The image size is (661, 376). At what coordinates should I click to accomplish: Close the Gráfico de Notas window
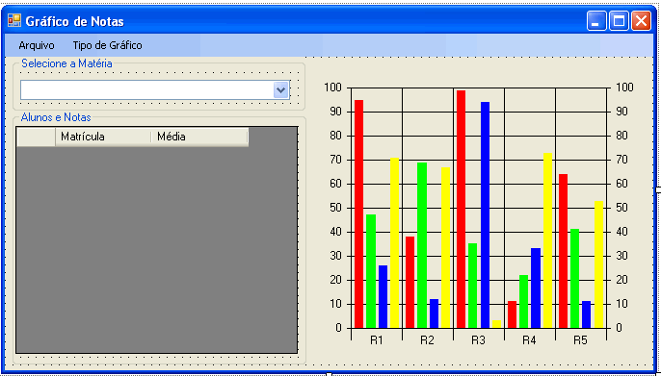(641, 21)
